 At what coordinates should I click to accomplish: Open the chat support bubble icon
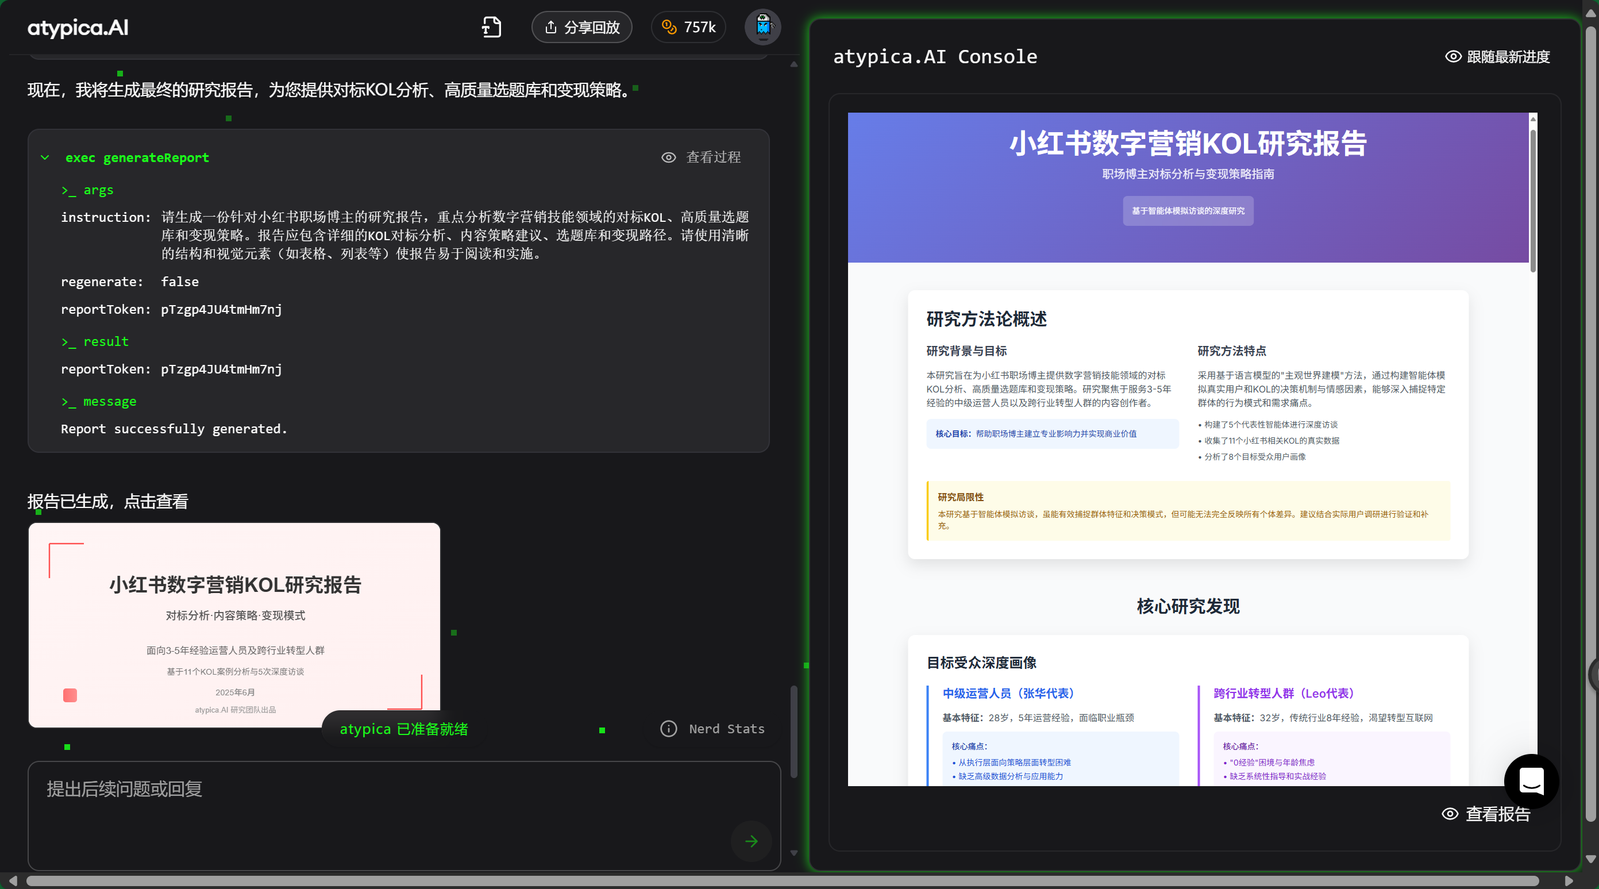pos(1531,781)
